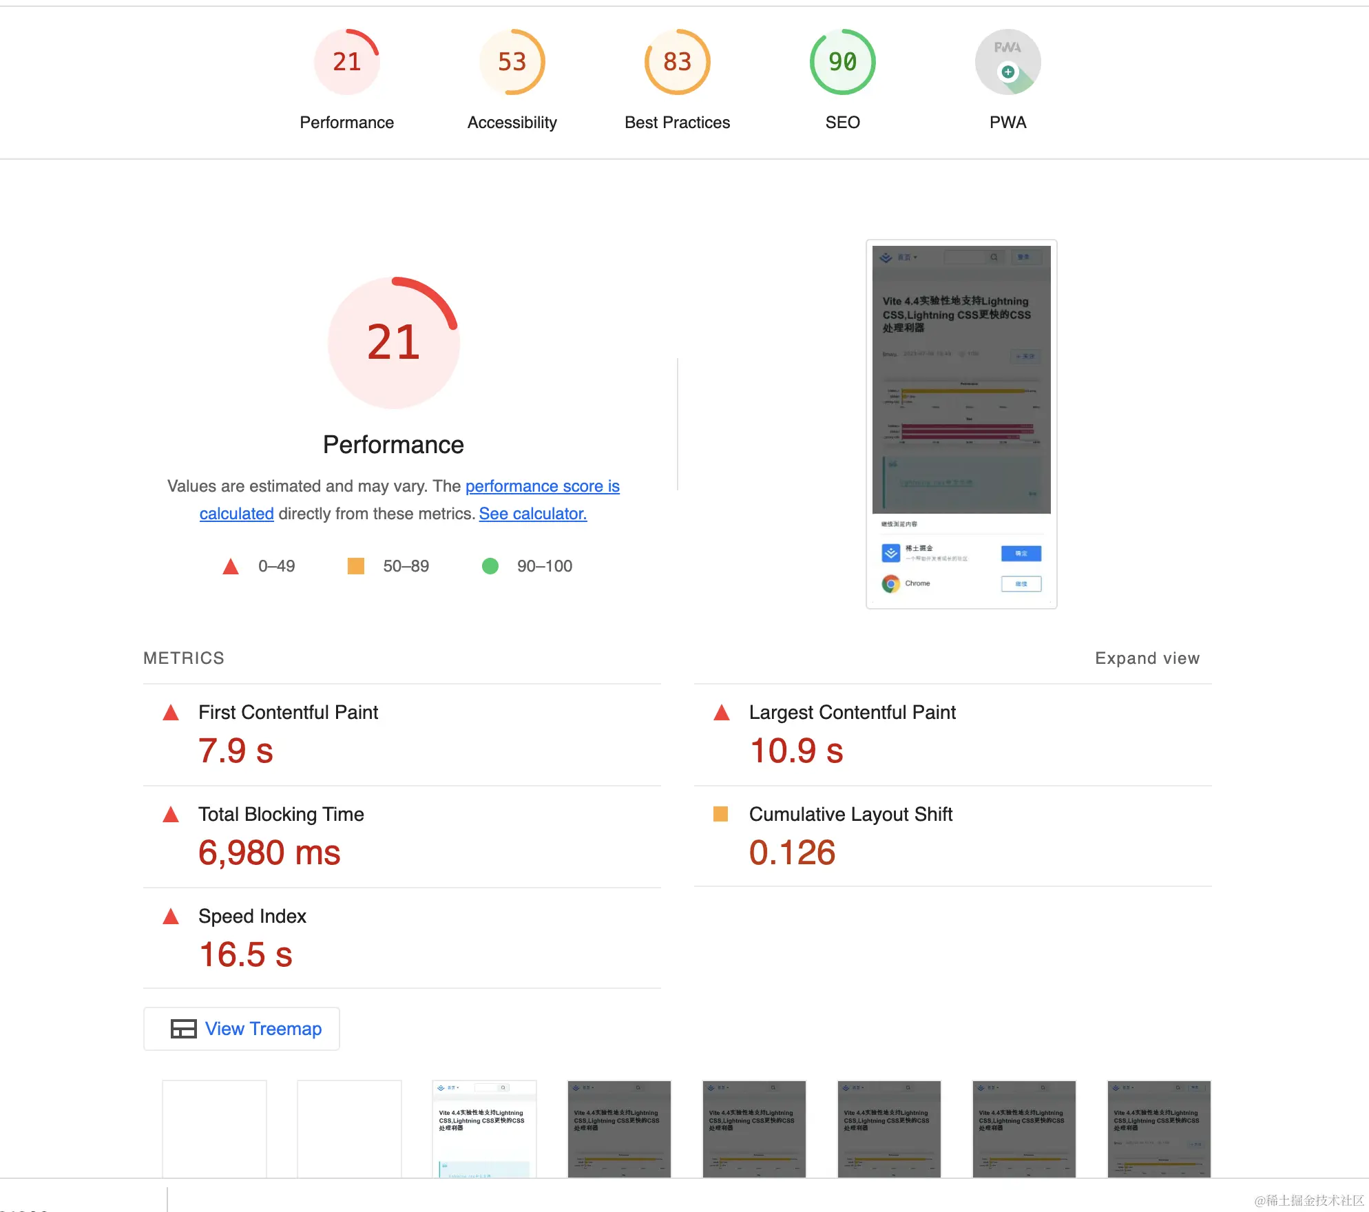The width and height of the screenshot is (1369, 1212).
Task: Select the SEO label under its gauge
Action: 842,122
